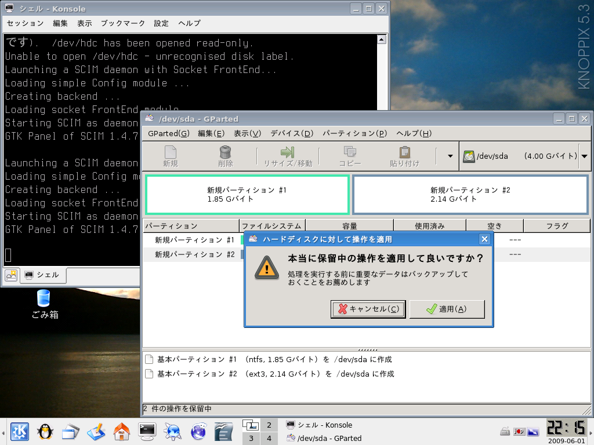The width and height of the screenshot is (594, 445).
Task: Select the 新規パーティション #1 row in the list
Action: [x=194, y=240]
